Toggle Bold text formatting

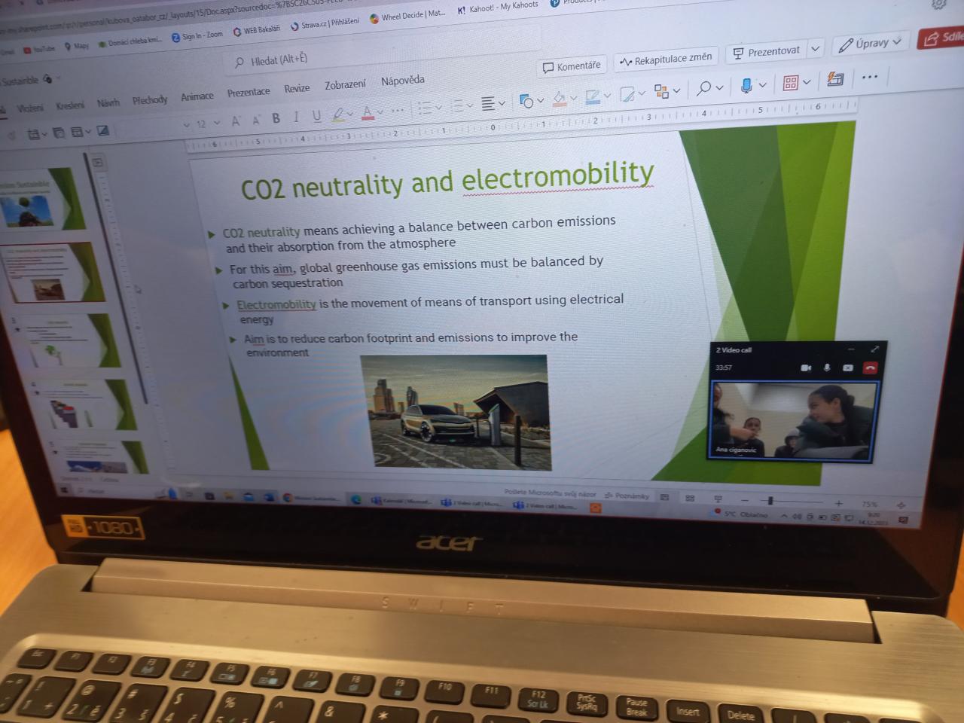pyautogui.click(x=276, y=118)
